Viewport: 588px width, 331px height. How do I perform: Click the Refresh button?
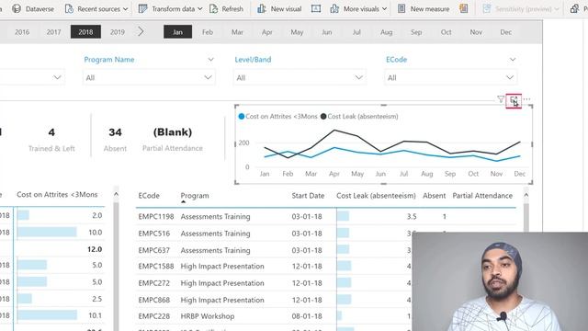226,8
